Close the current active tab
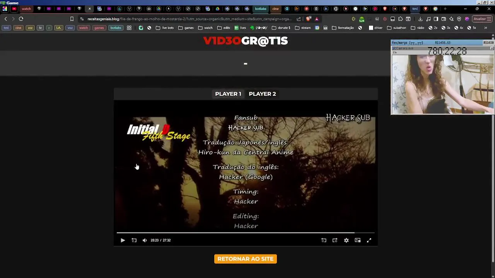Screen dimensions: 495x278 point(89,8)
